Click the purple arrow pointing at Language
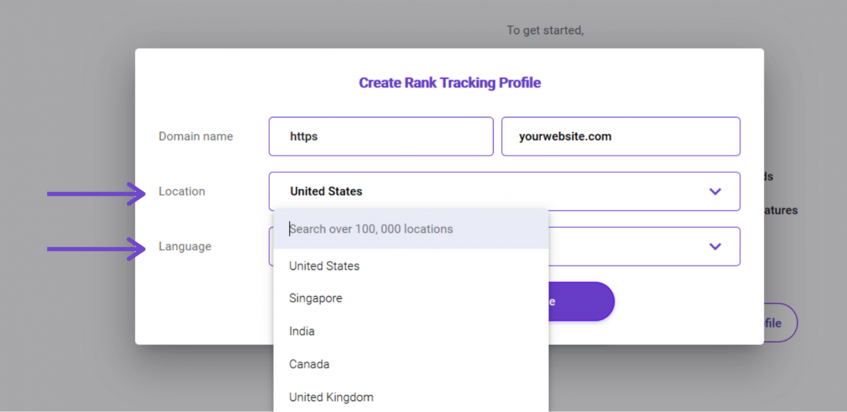Screen dimensions: 847x412 pyautogui.click(x=96, y=249)
